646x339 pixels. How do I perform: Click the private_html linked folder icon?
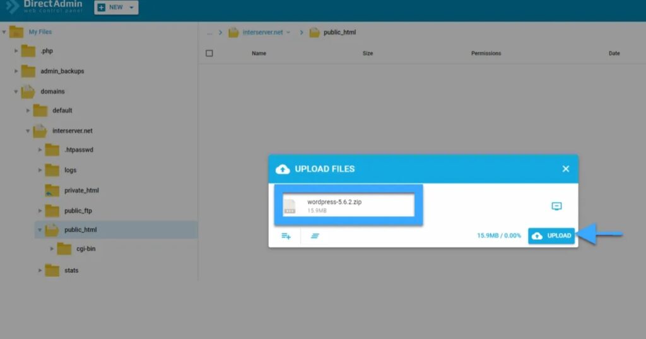pos(52,190)
